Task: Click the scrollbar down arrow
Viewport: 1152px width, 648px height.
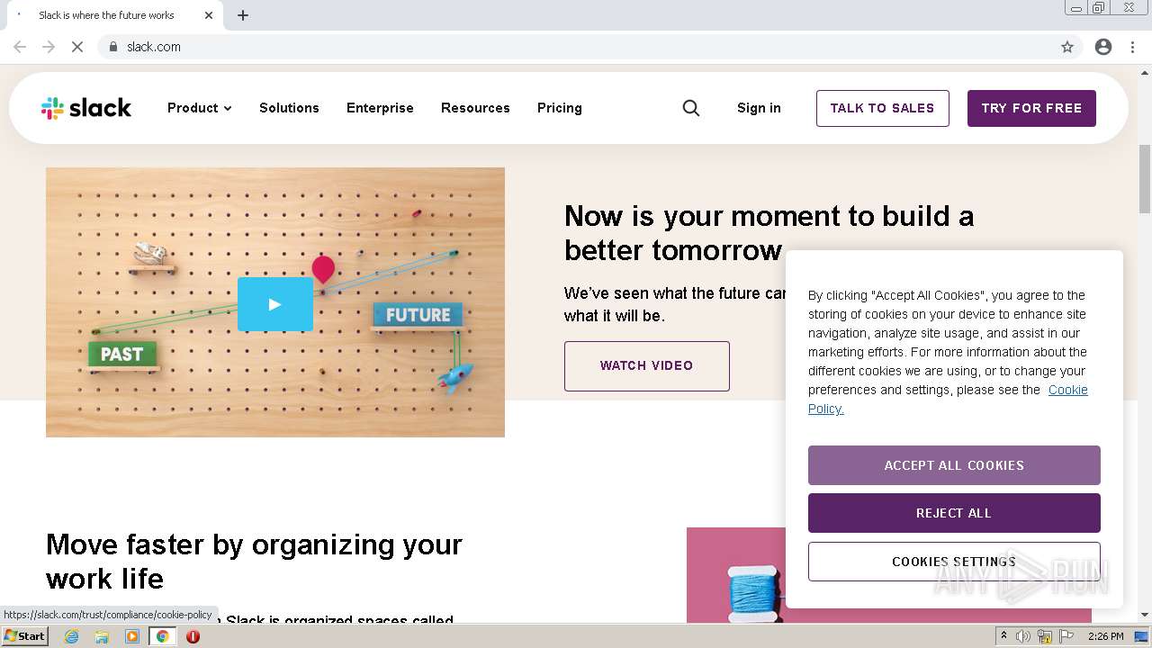Action: pyautogui.click(x=1145, y=615)
